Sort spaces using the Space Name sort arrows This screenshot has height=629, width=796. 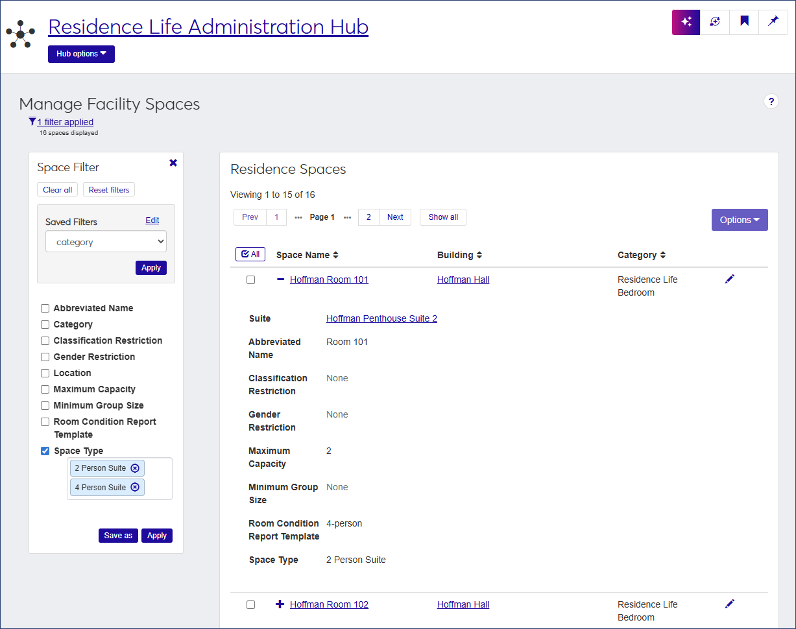click(336, 254)
